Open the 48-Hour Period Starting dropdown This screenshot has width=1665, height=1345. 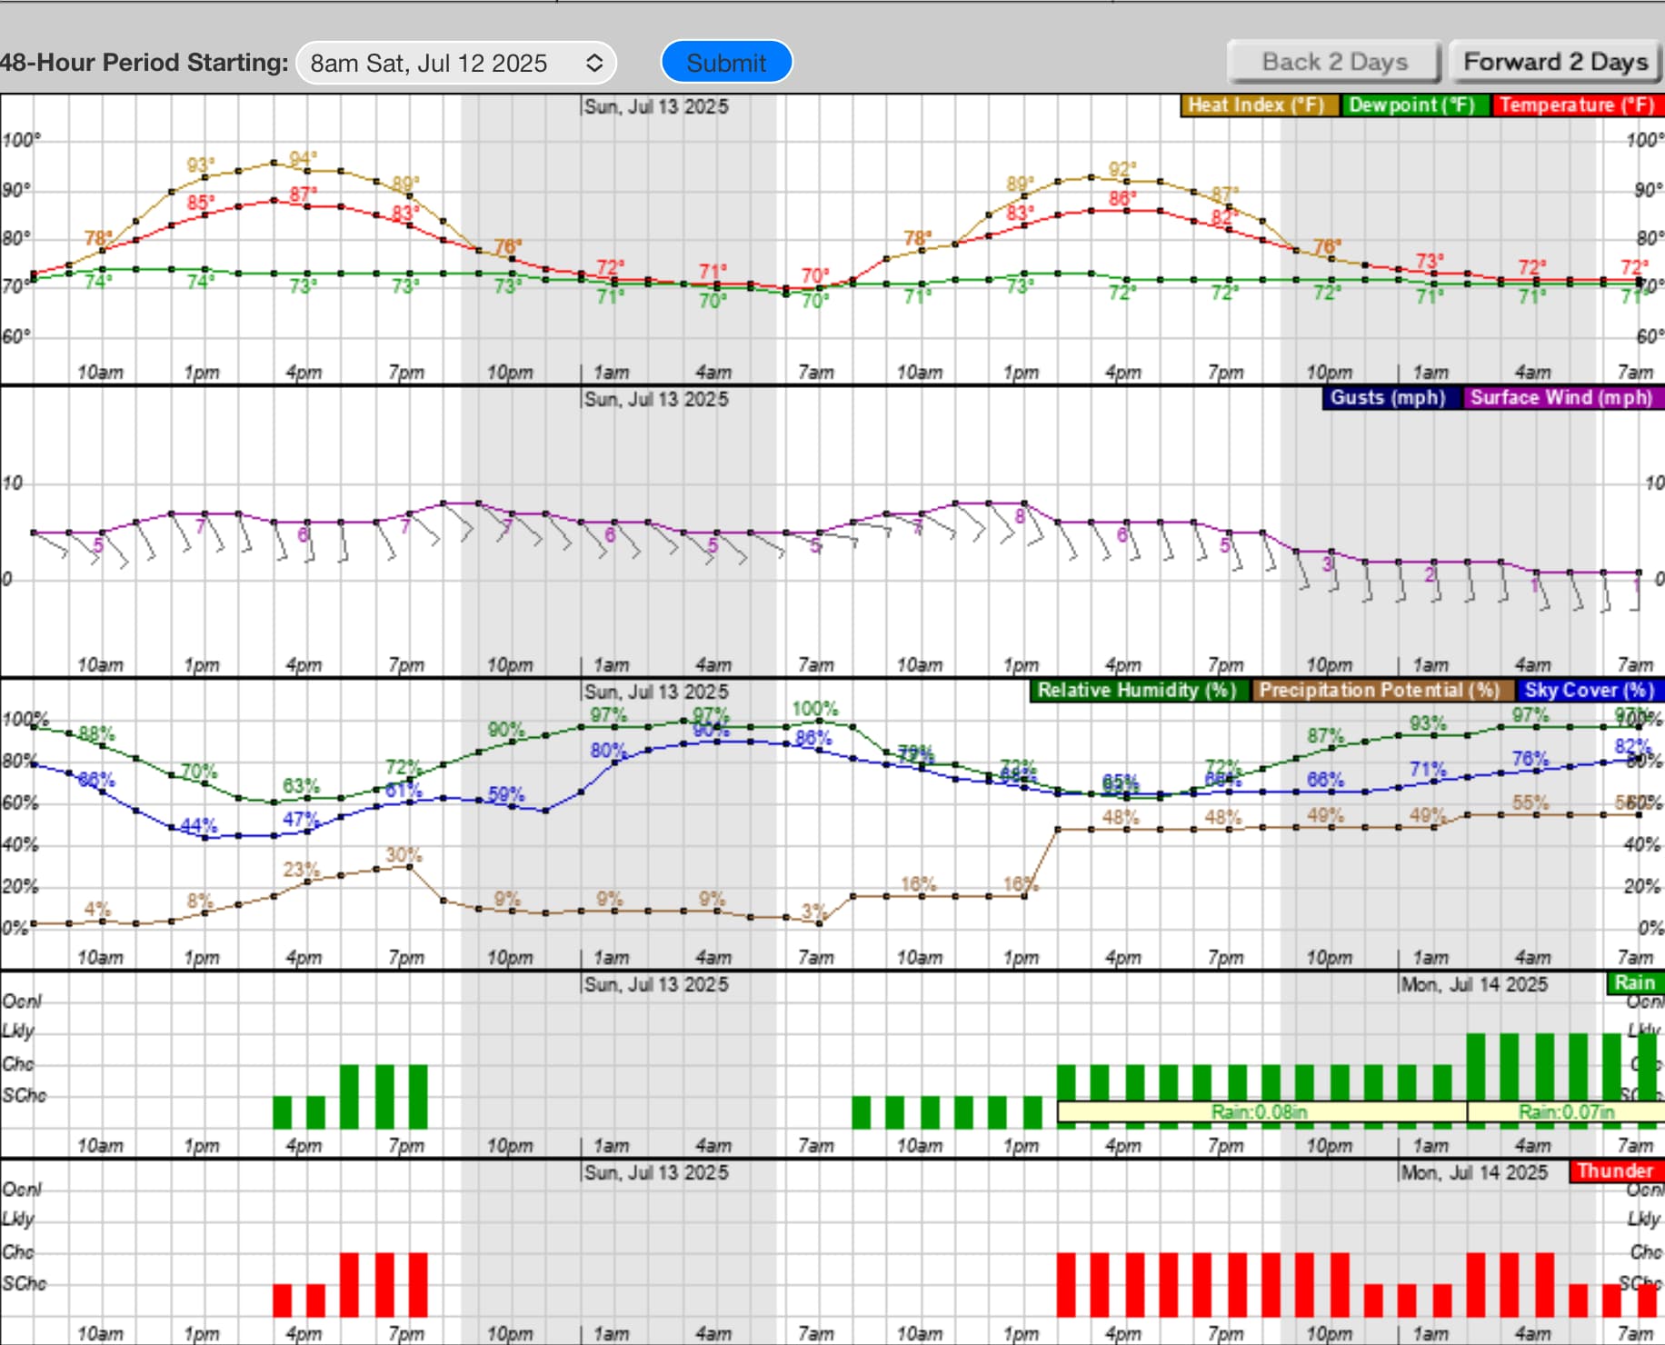pyautogui.click(x=456, y=63)
